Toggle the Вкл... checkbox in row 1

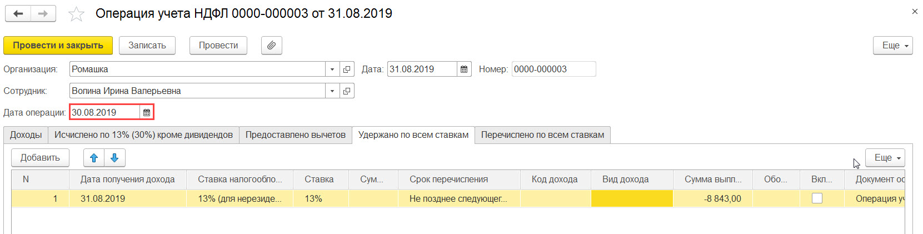[x=817, y=198]
